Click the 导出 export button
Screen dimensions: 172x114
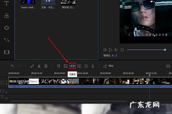click(108, 66)
